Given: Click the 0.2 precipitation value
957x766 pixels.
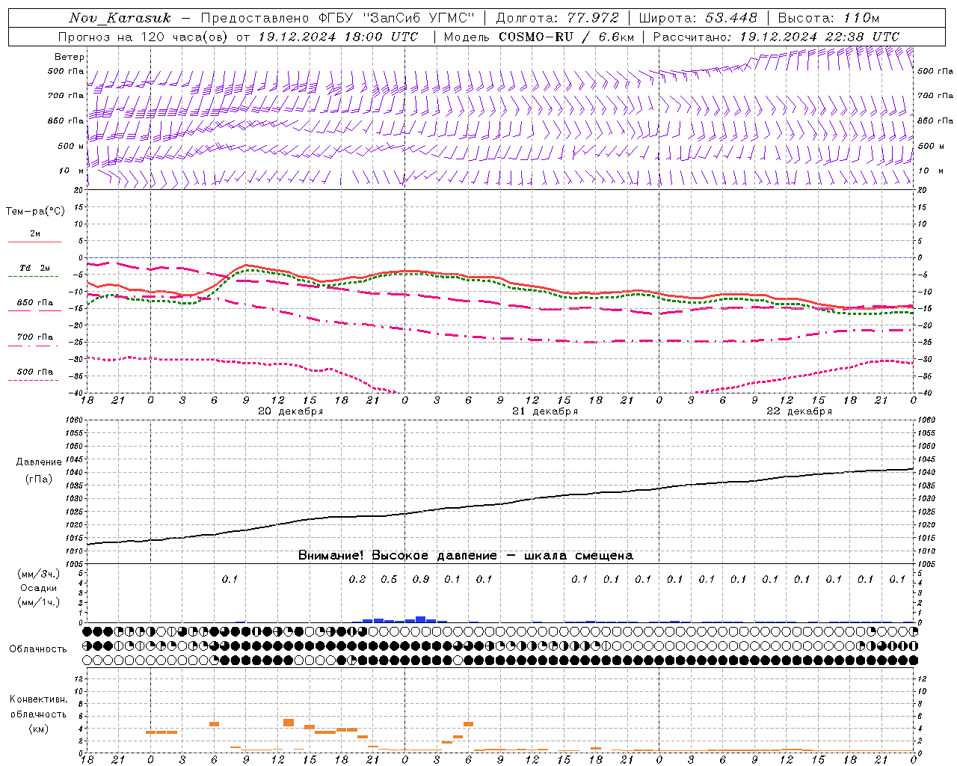Looking at the screenshot, I should 357,579.
